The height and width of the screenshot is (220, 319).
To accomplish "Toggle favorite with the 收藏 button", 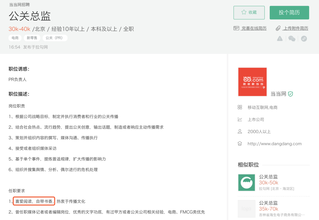I will click(249, 12).
